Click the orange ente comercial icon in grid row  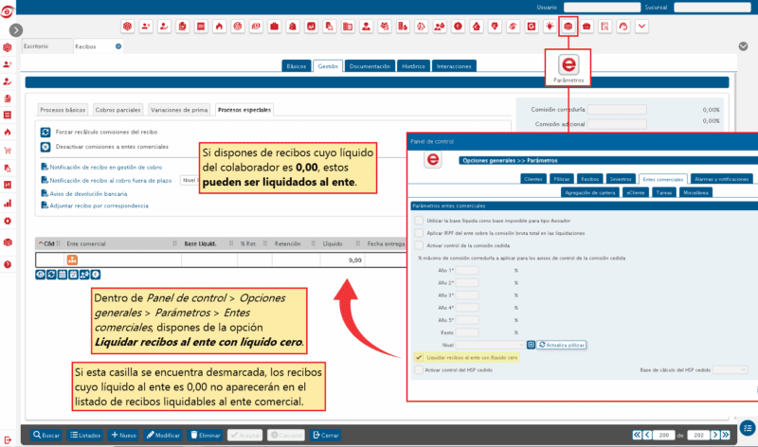pos(71,259)
